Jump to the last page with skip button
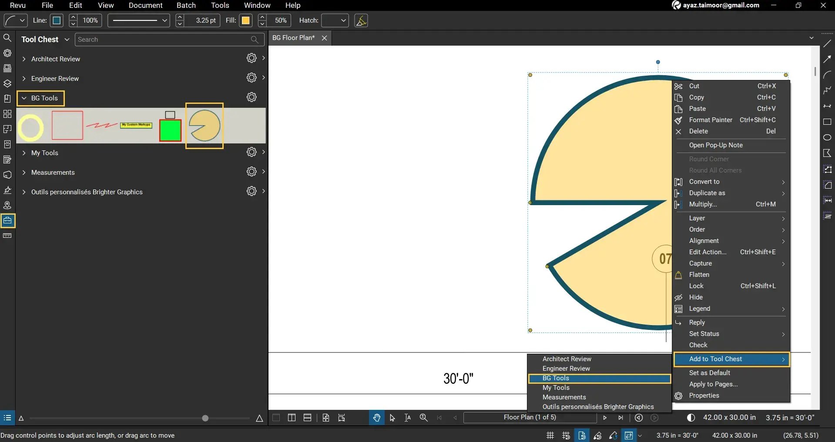This screenshot has height=442, width=835. click(x=621, y=418)
